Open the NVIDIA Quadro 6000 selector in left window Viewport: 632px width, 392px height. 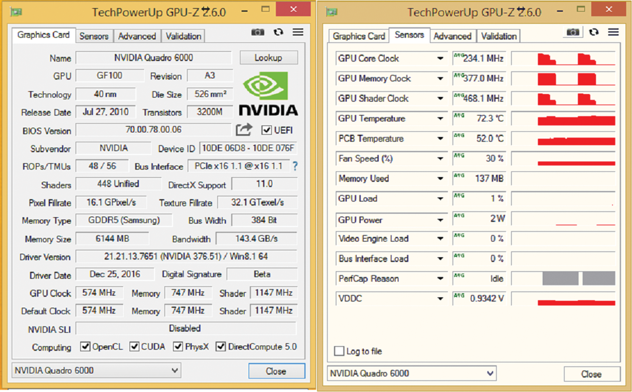pos(97,370)
